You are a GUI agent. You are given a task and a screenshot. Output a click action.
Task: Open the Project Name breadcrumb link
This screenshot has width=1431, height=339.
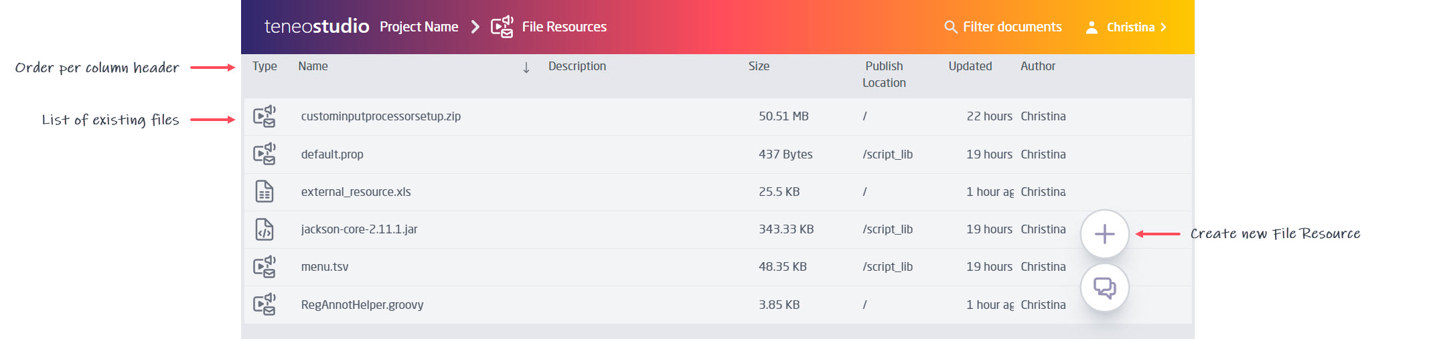[419, 27]
